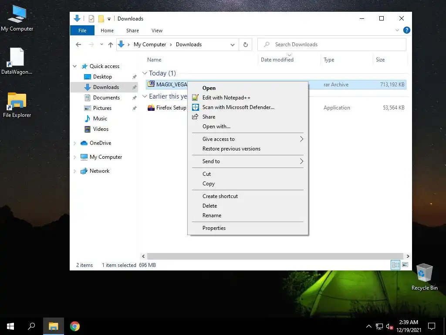Collapse the Today (1) group
This screenshot has height=335, width=446.
pos(145,73)
